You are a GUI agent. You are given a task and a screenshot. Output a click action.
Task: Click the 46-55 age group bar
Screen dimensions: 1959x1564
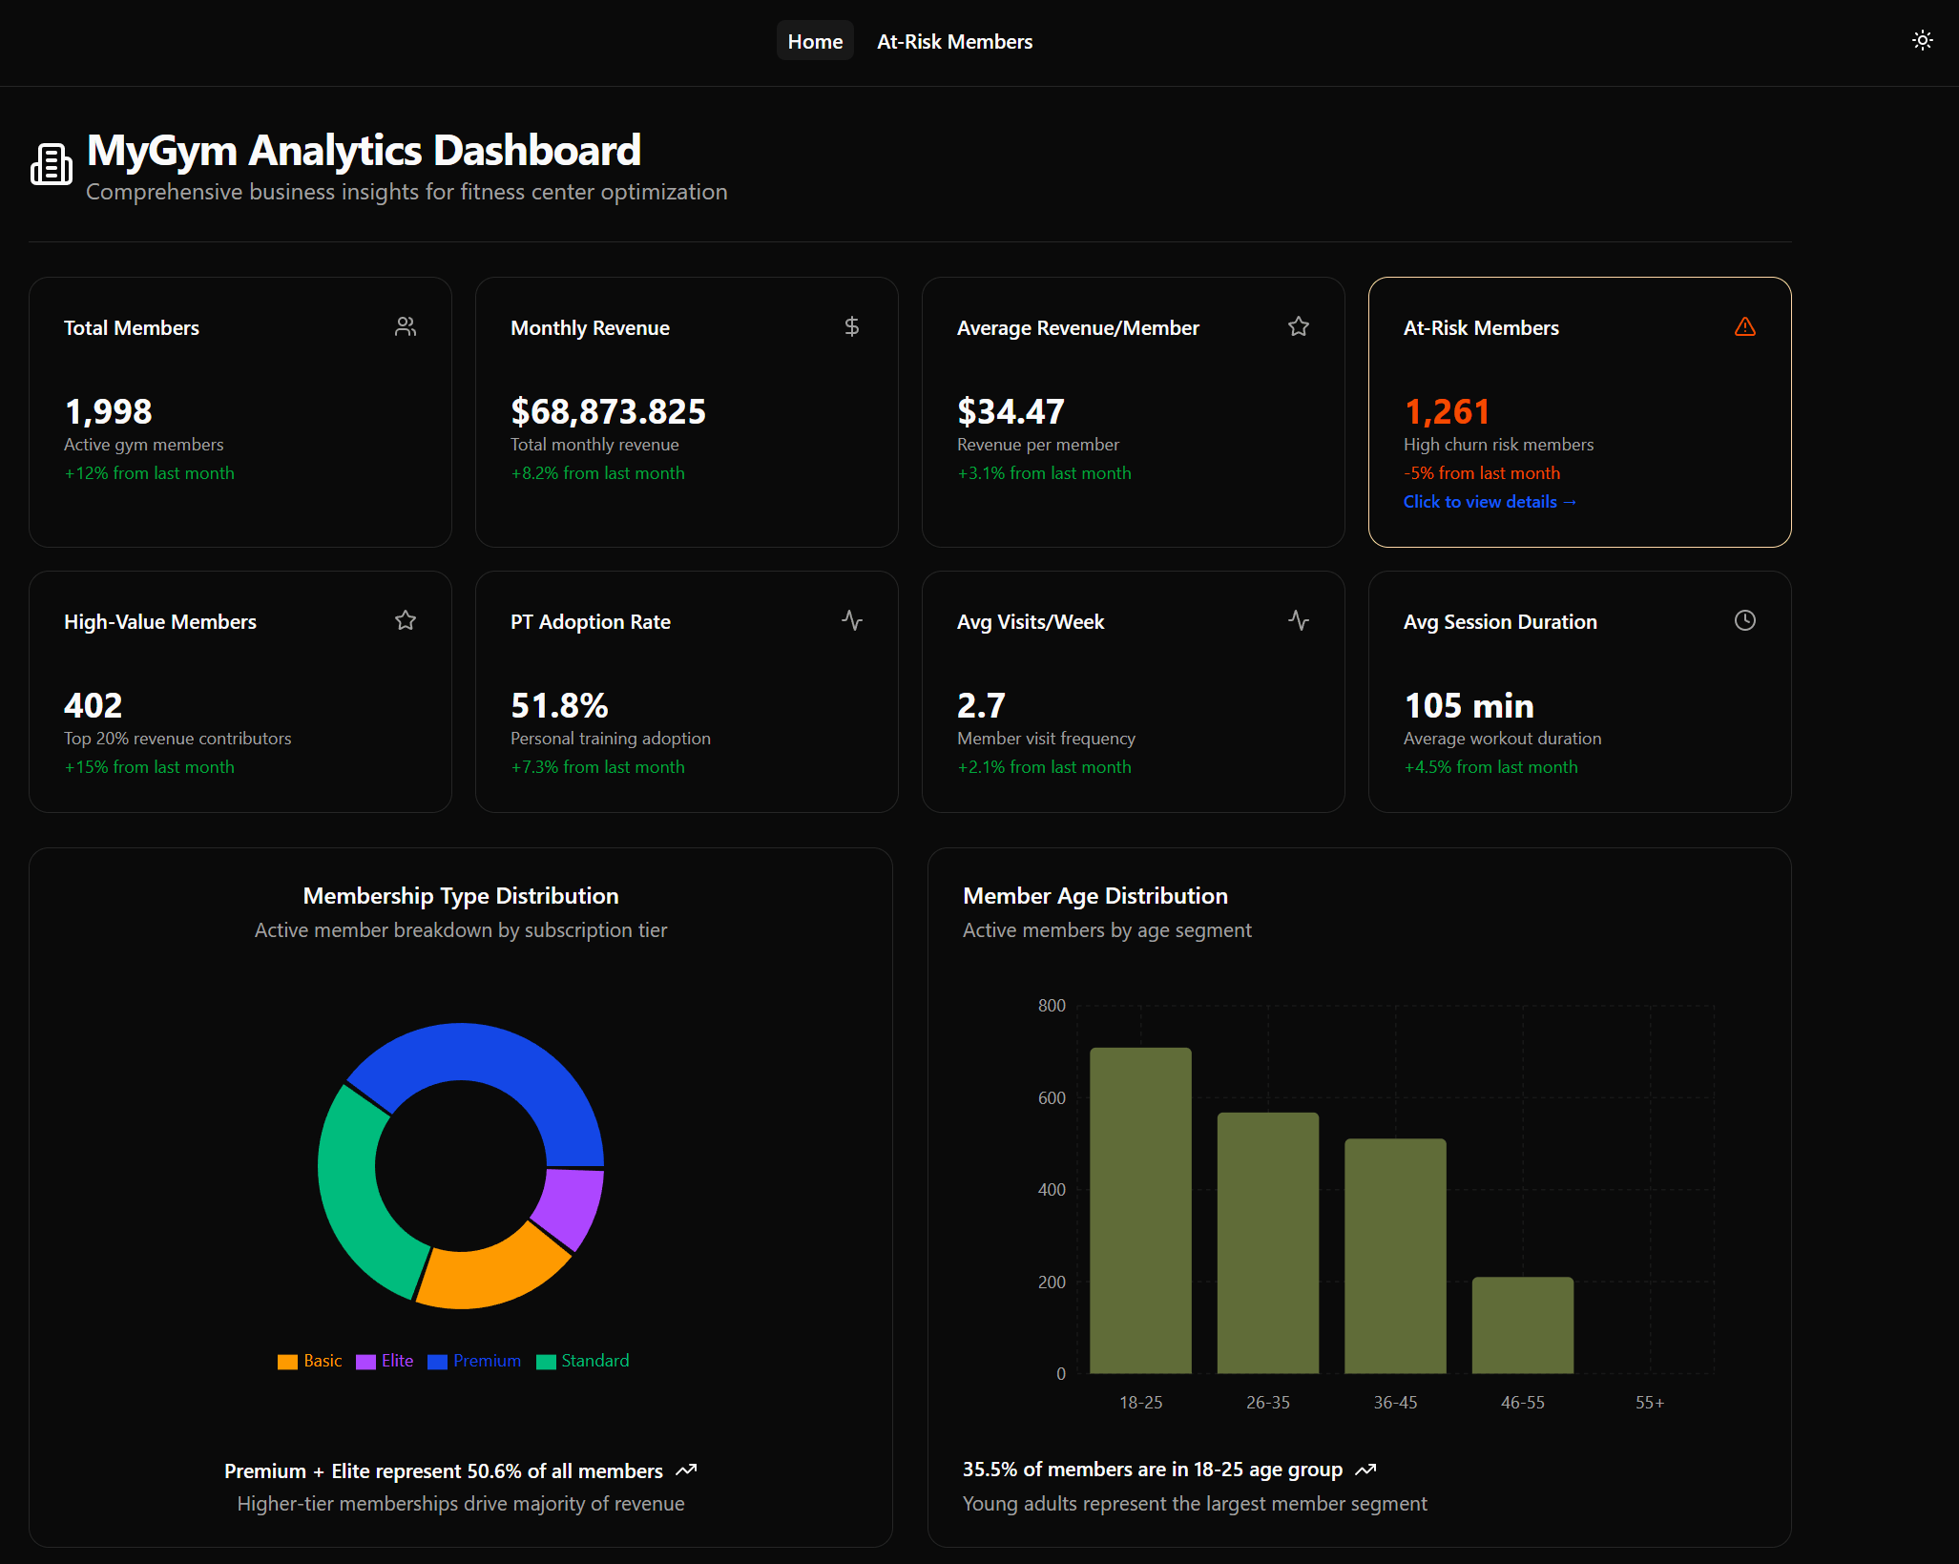1522,1324
